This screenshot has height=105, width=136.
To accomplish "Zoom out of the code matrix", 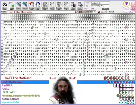I will point(25,6).
